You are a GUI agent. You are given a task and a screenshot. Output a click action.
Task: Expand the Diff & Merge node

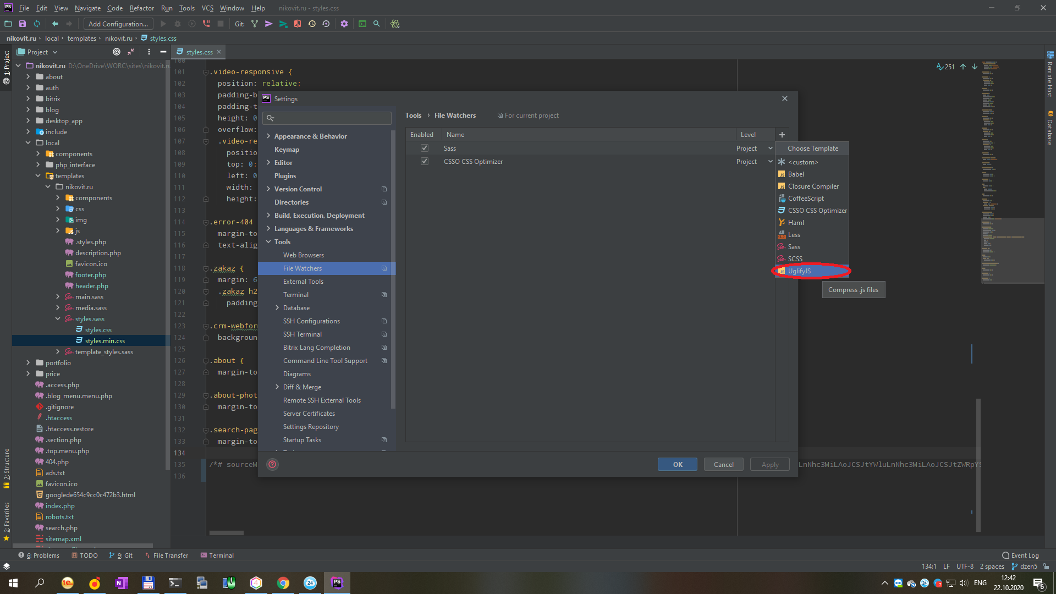(x=277, y=387)
